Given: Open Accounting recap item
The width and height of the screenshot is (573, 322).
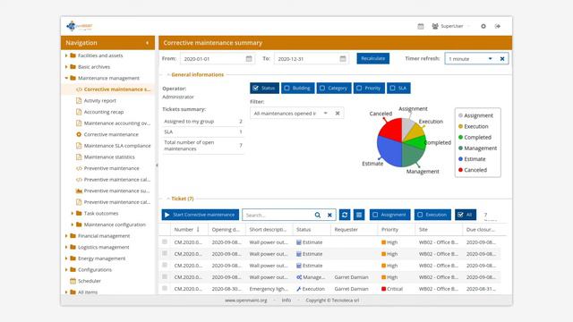Looking at the screenshot, I should click(104, 112).
